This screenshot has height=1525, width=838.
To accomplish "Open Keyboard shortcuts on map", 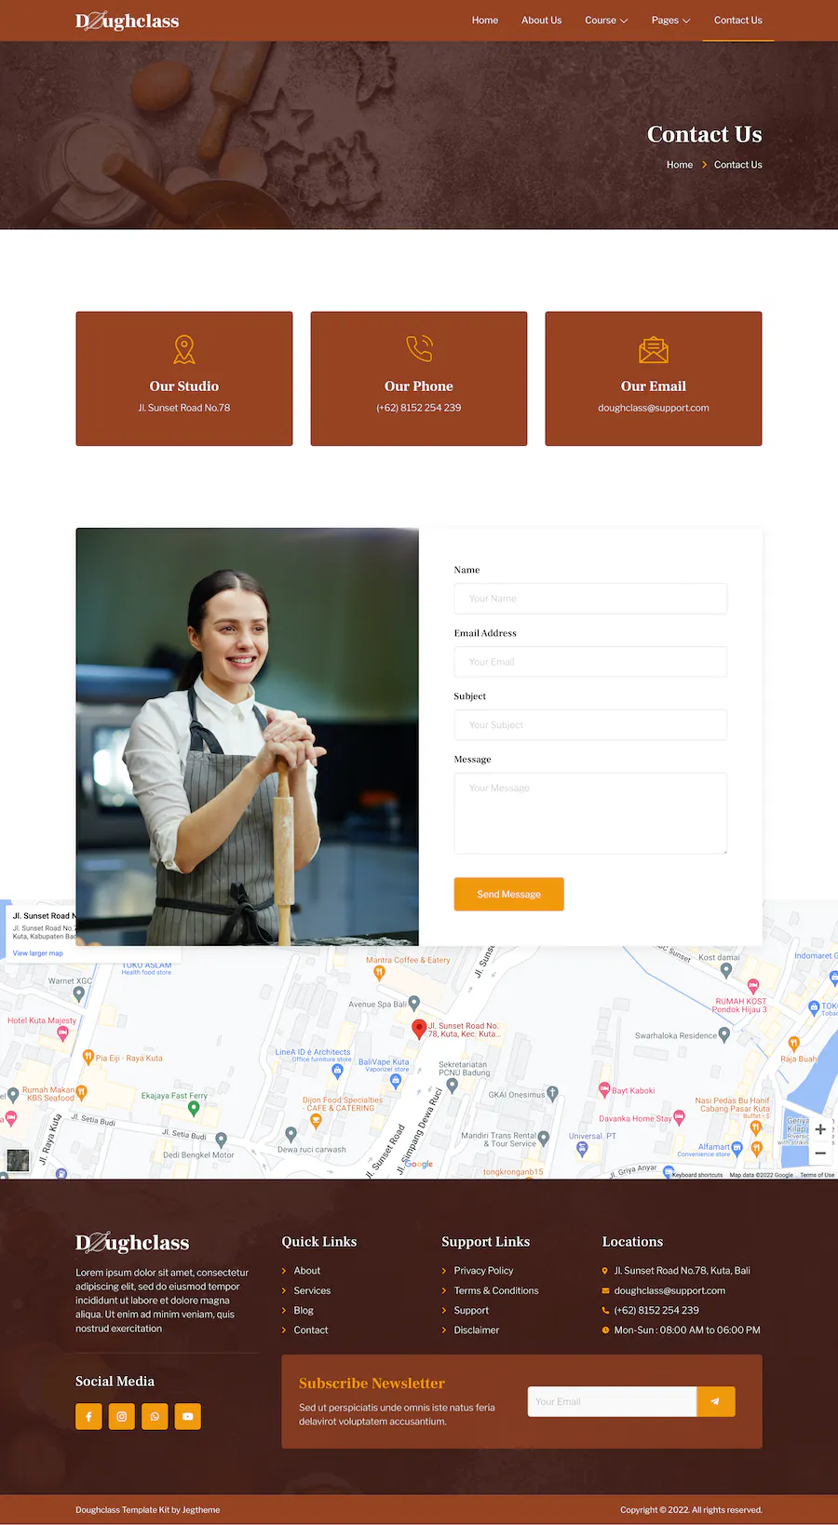I will coord(697,1175).
